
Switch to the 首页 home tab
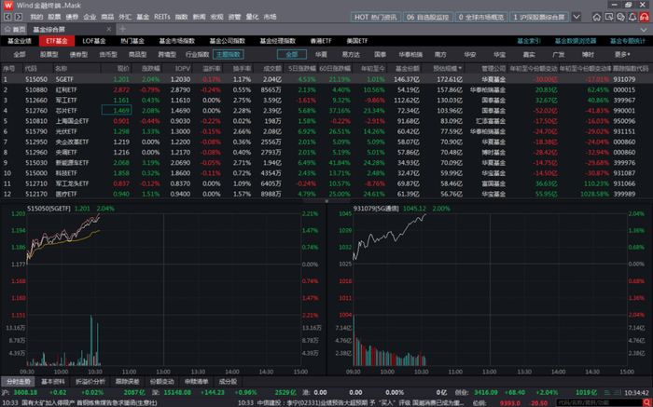pyautogui.click(x=15, y=30)
